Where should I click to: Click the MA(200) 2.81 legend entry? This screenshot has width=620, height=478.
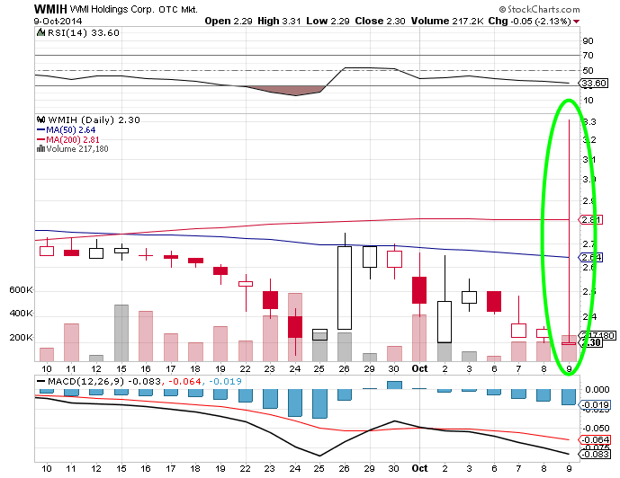pos(73,140)
